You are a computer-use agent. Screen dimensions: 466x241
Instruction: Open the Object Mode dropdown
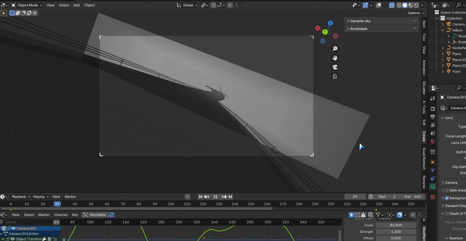(x=26, y=5)
